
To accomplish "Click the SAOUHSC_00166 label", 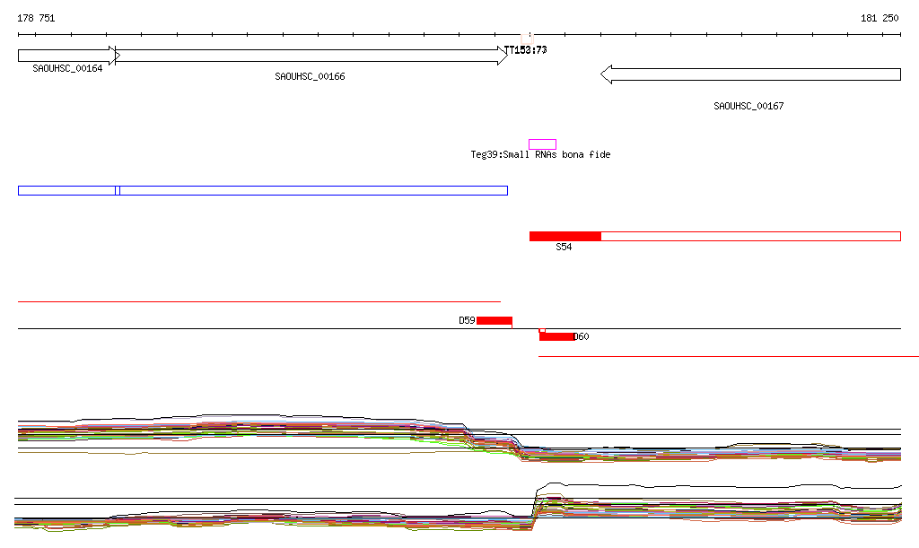I will point(310,77).
